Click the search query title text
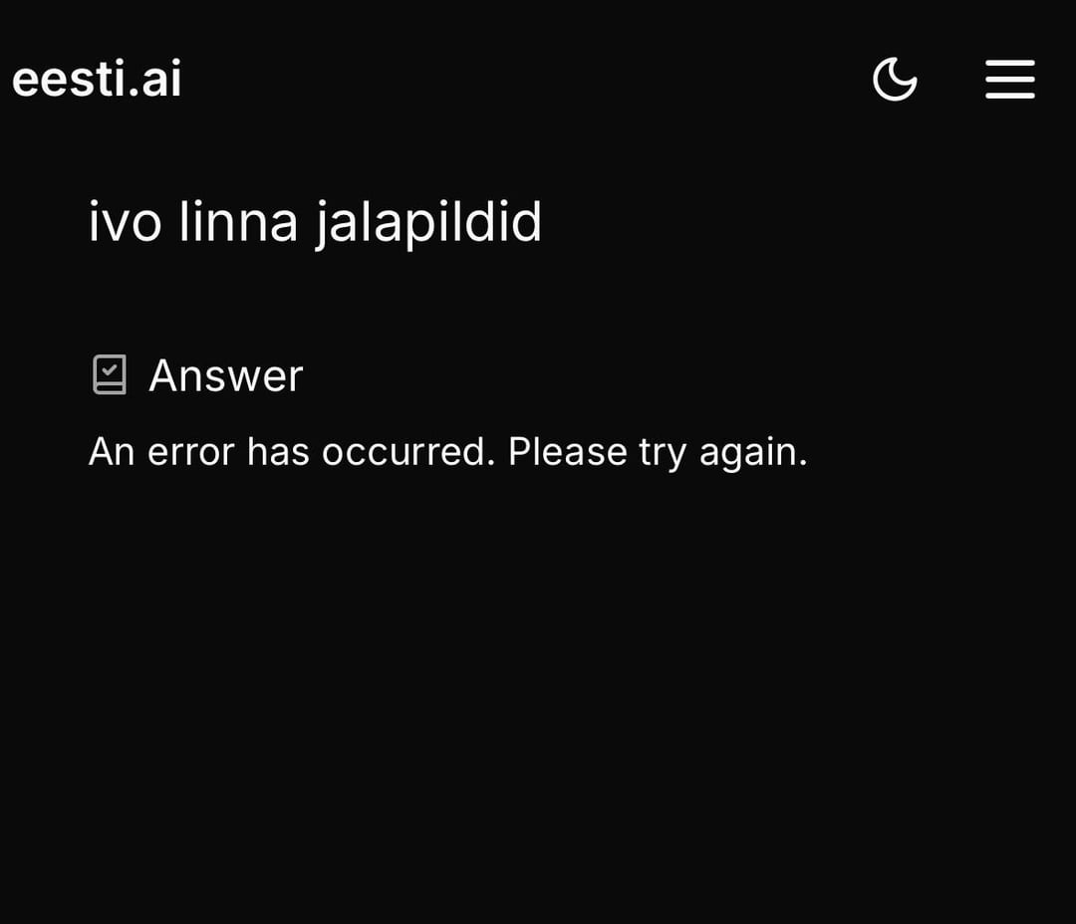 click(x=315, y=221)
